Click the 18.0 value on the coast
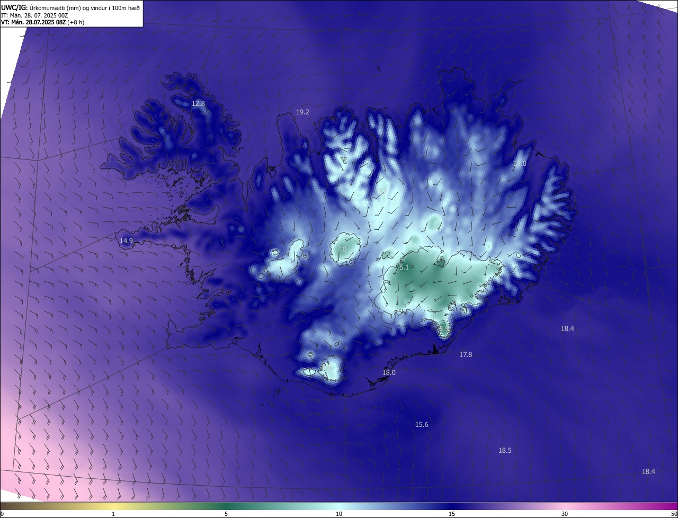Screen dimensions: 678x518 click(389, 372)
